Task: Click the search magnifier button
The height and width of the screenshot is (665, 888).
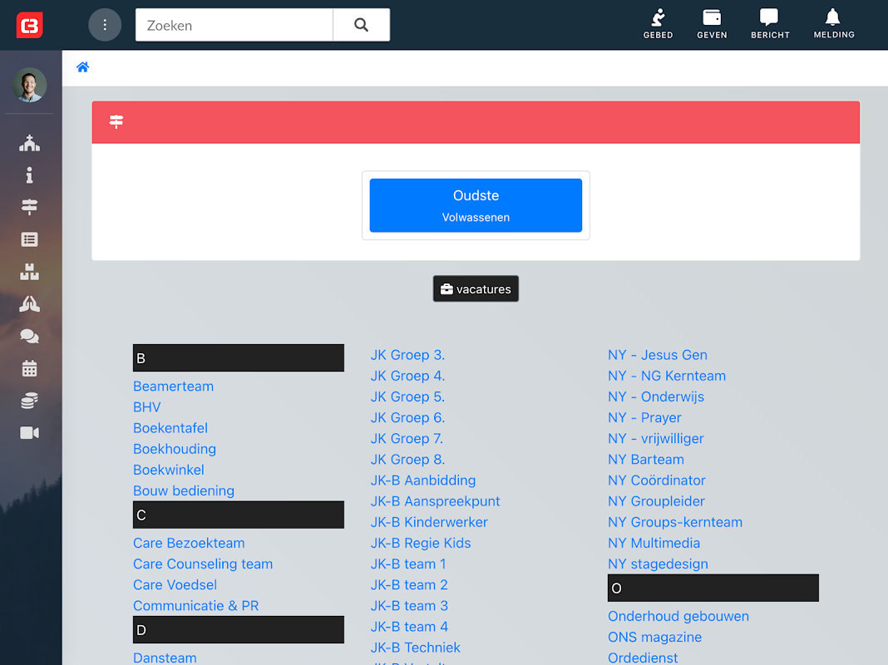Action: 362,25
